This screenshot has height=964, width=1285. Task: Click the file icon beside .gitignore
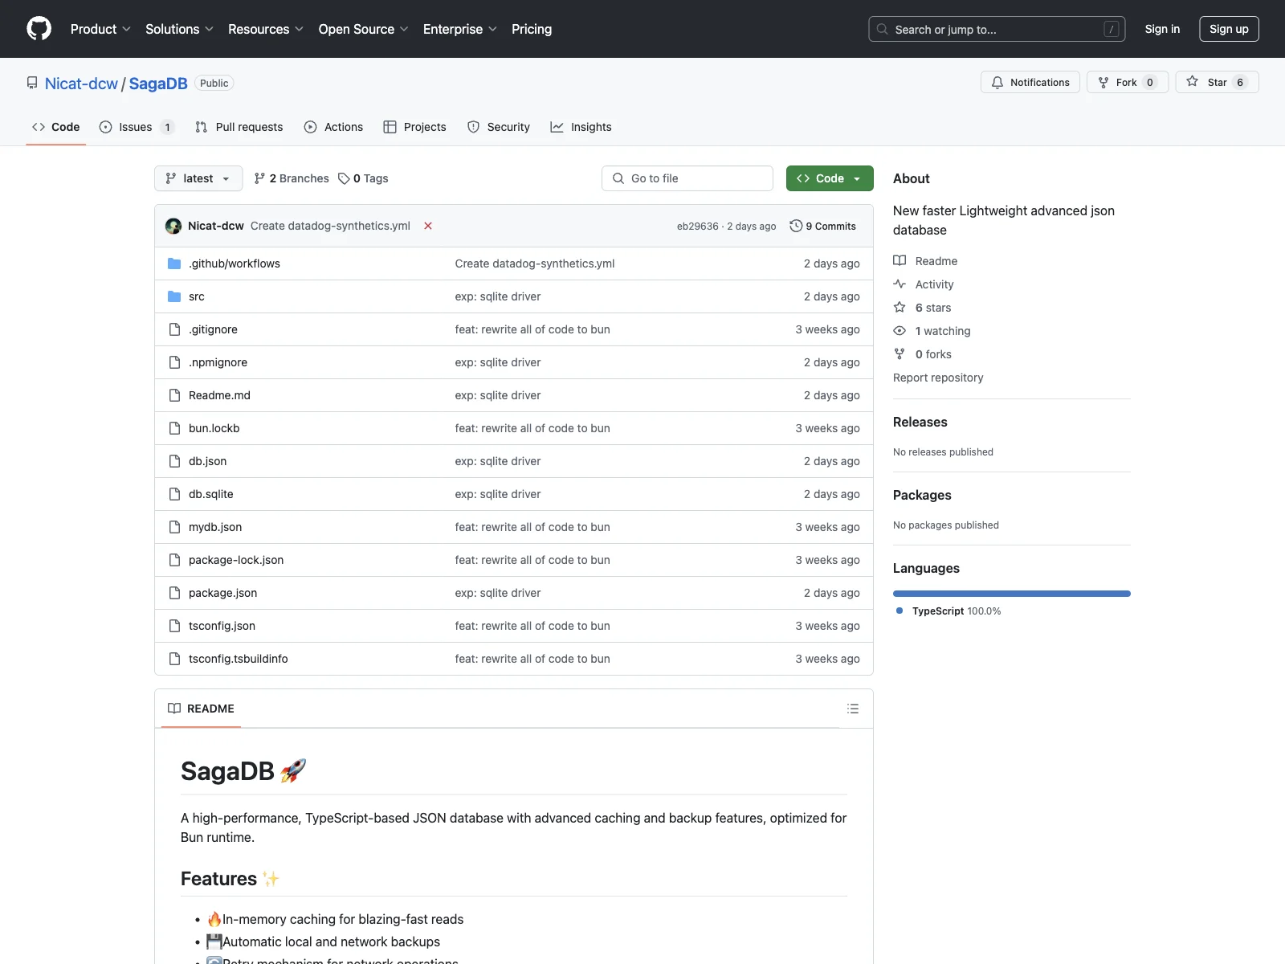(174, 329)
